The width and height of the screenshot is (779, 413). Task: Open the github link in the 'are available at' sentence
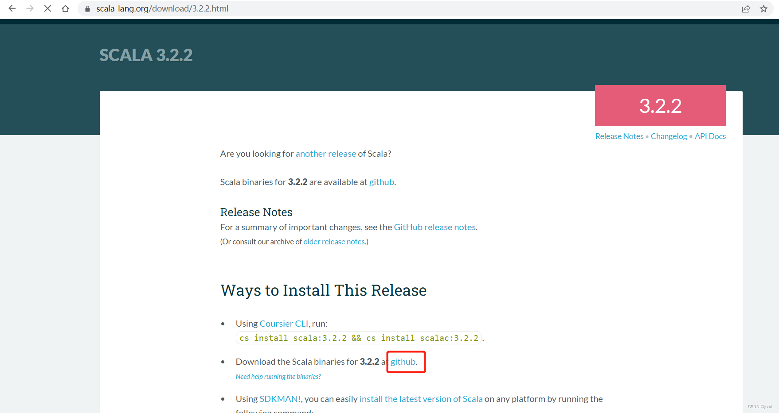[381, 182]
